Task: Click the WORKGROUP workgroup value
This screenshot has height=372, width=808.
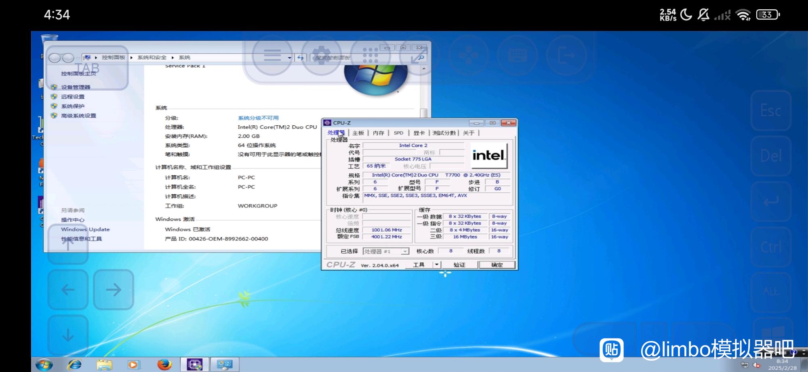Action: tap(257, 206)
